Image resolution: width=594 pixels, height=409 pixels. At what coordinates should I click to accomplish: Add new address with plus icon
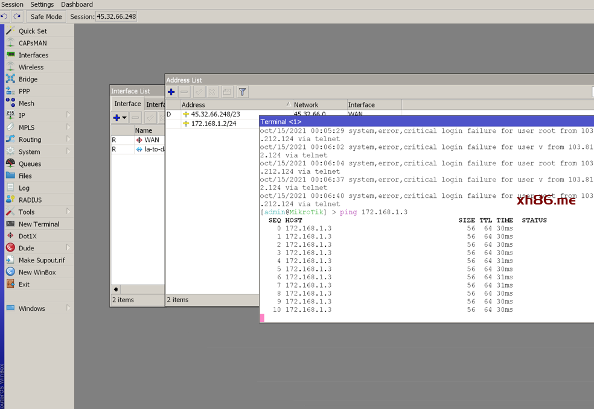pyautogui.click(x=171, y=92)
